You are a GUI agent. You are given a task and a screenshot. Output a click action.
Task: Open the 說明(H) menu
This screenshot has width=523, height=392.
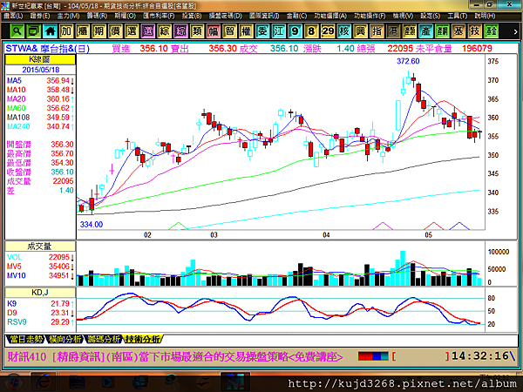(485, 16)
